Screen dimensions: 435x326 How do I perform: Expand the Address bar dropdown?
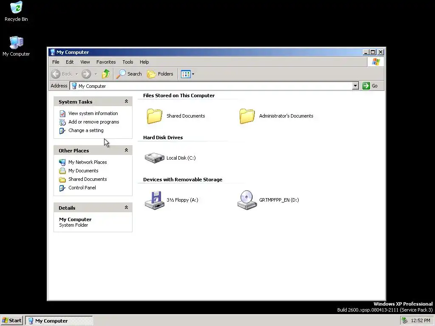(x=356, y=86)
